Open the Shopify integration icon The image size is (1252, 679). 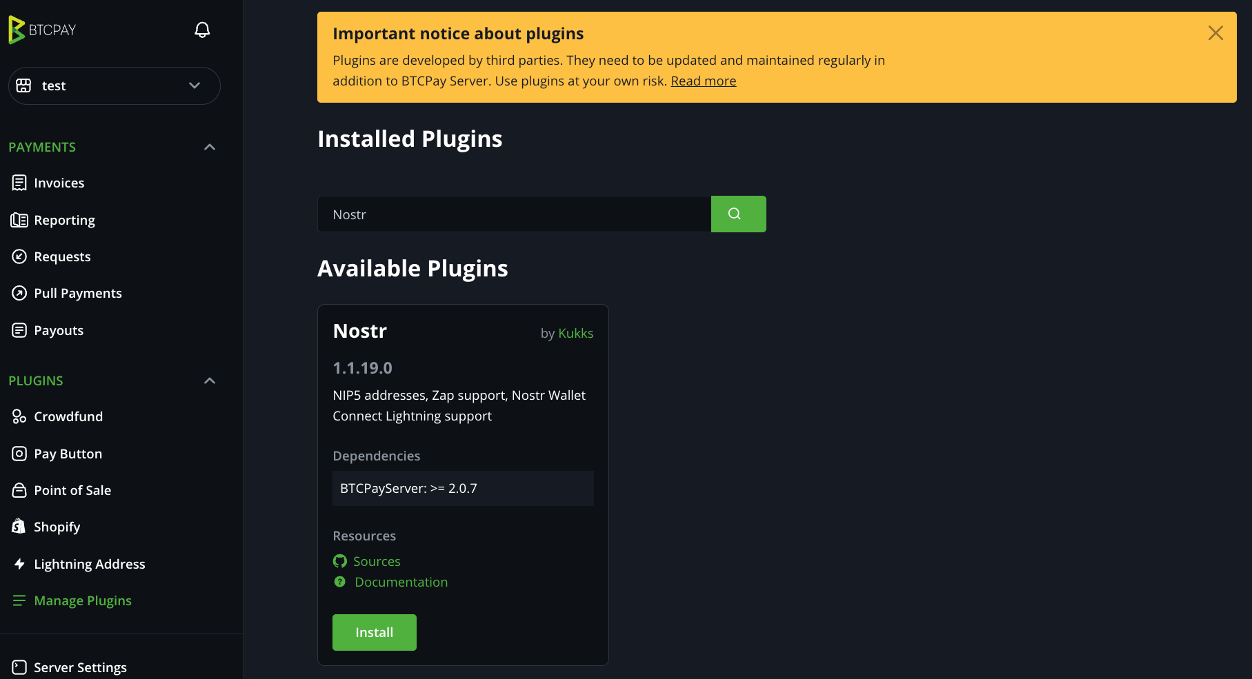20,526
